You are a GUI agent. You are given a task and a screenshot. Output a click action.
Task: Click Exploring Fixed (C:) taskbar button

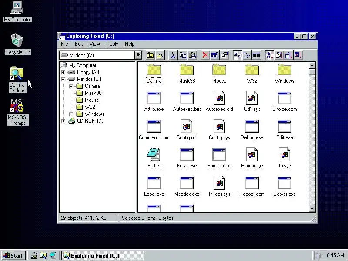click(103, 256)
